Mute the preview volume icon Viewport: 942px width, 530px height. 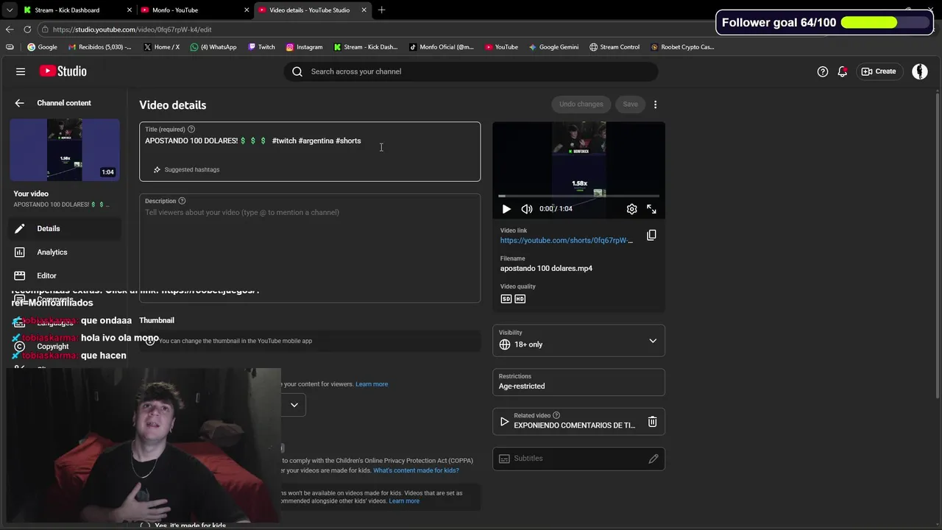pos(527,209)
